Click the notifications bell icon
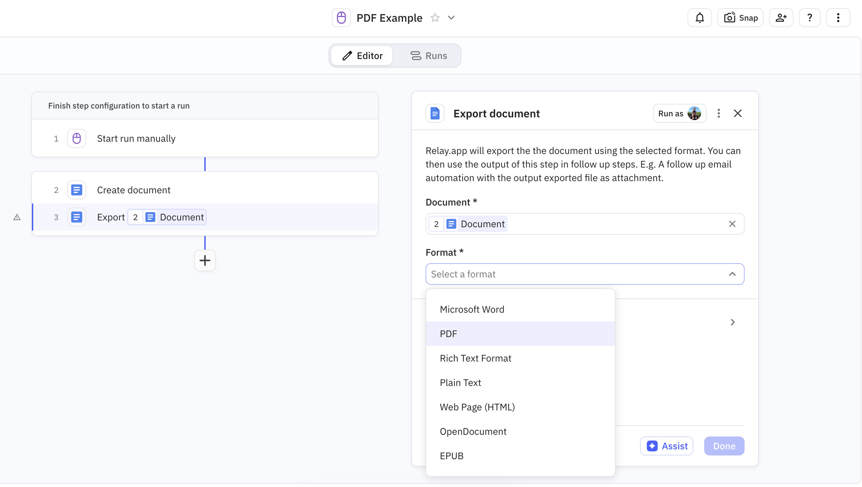Screen dimensions: 862x487 pyautogui.click(x=699, y=18)
